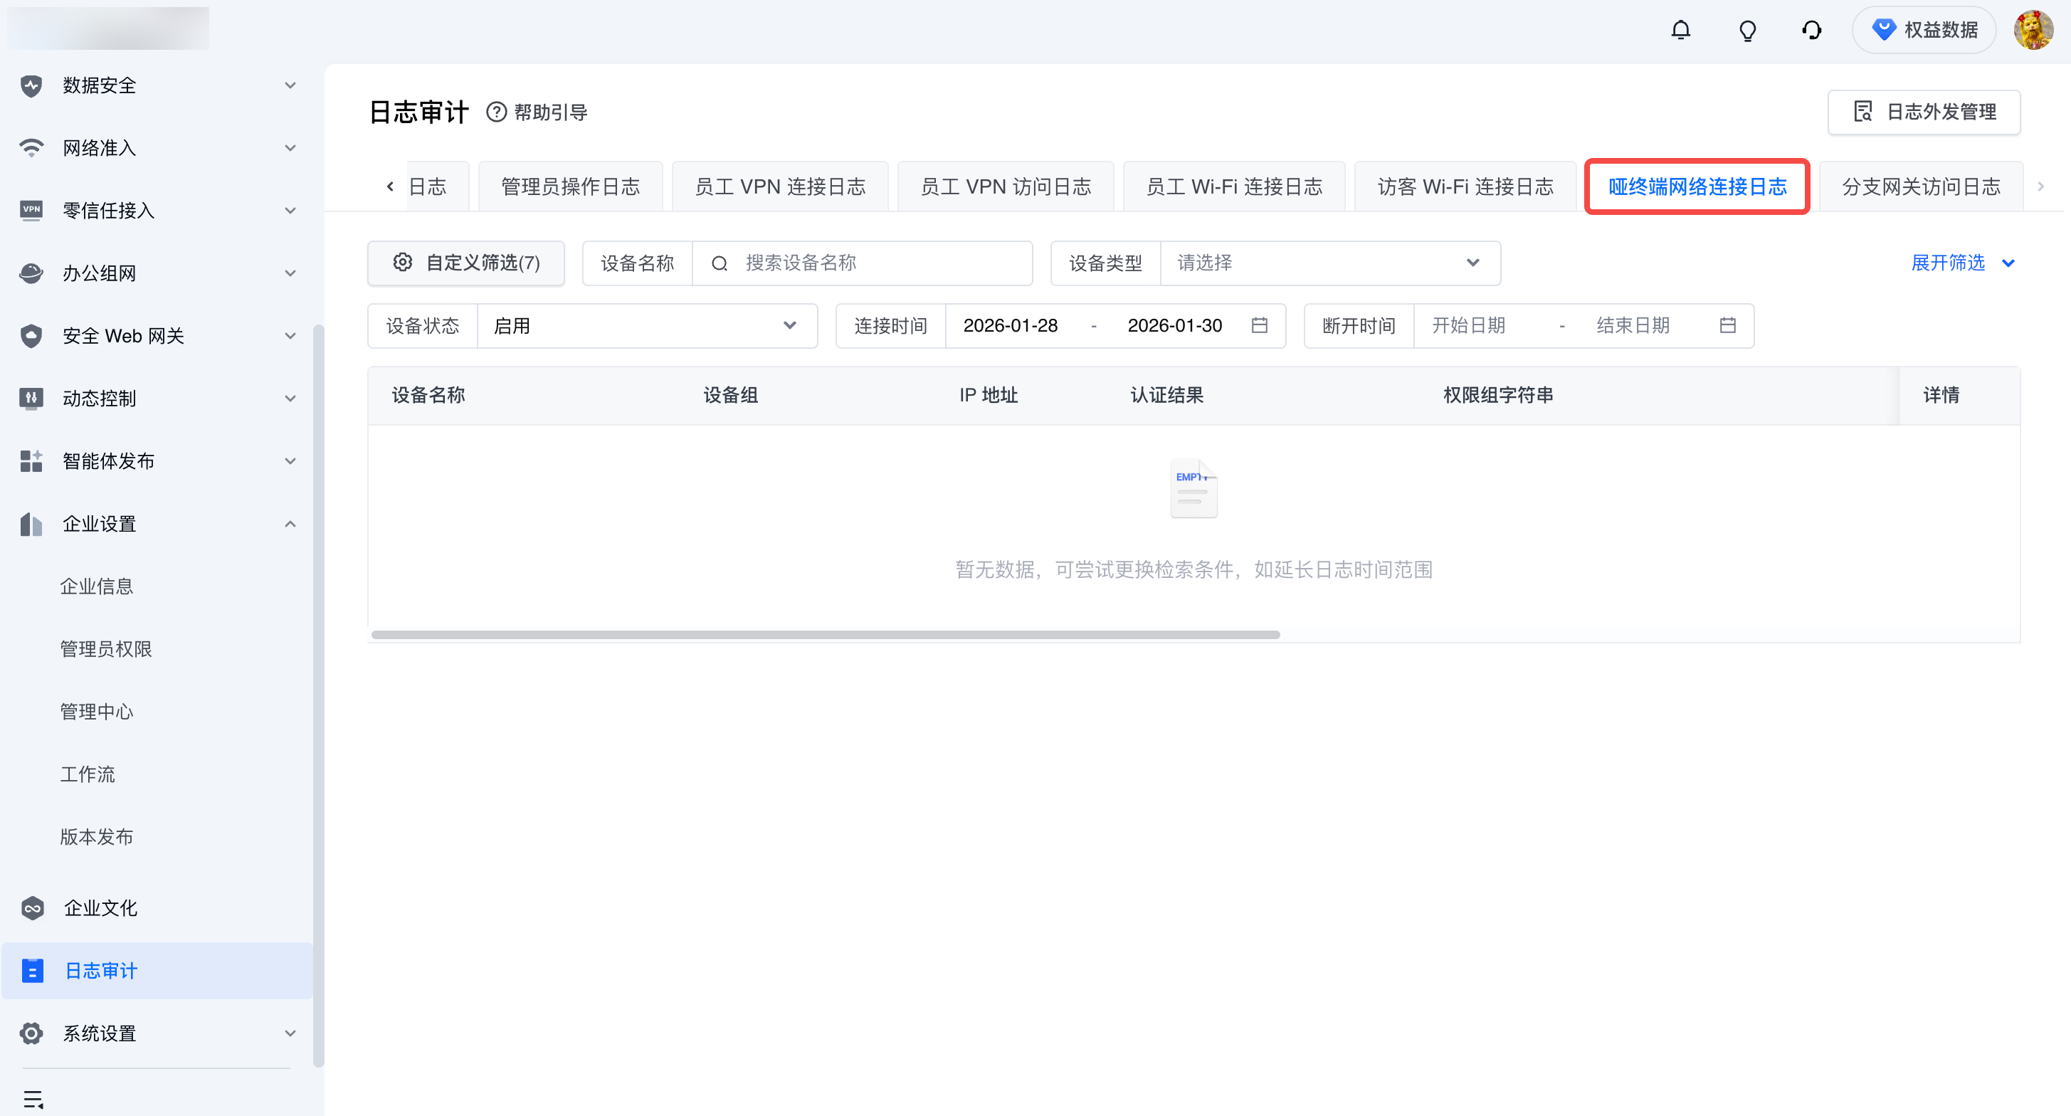
Task: Click the 日志外发管理 document icon
Action: [x=1862, y=112]
